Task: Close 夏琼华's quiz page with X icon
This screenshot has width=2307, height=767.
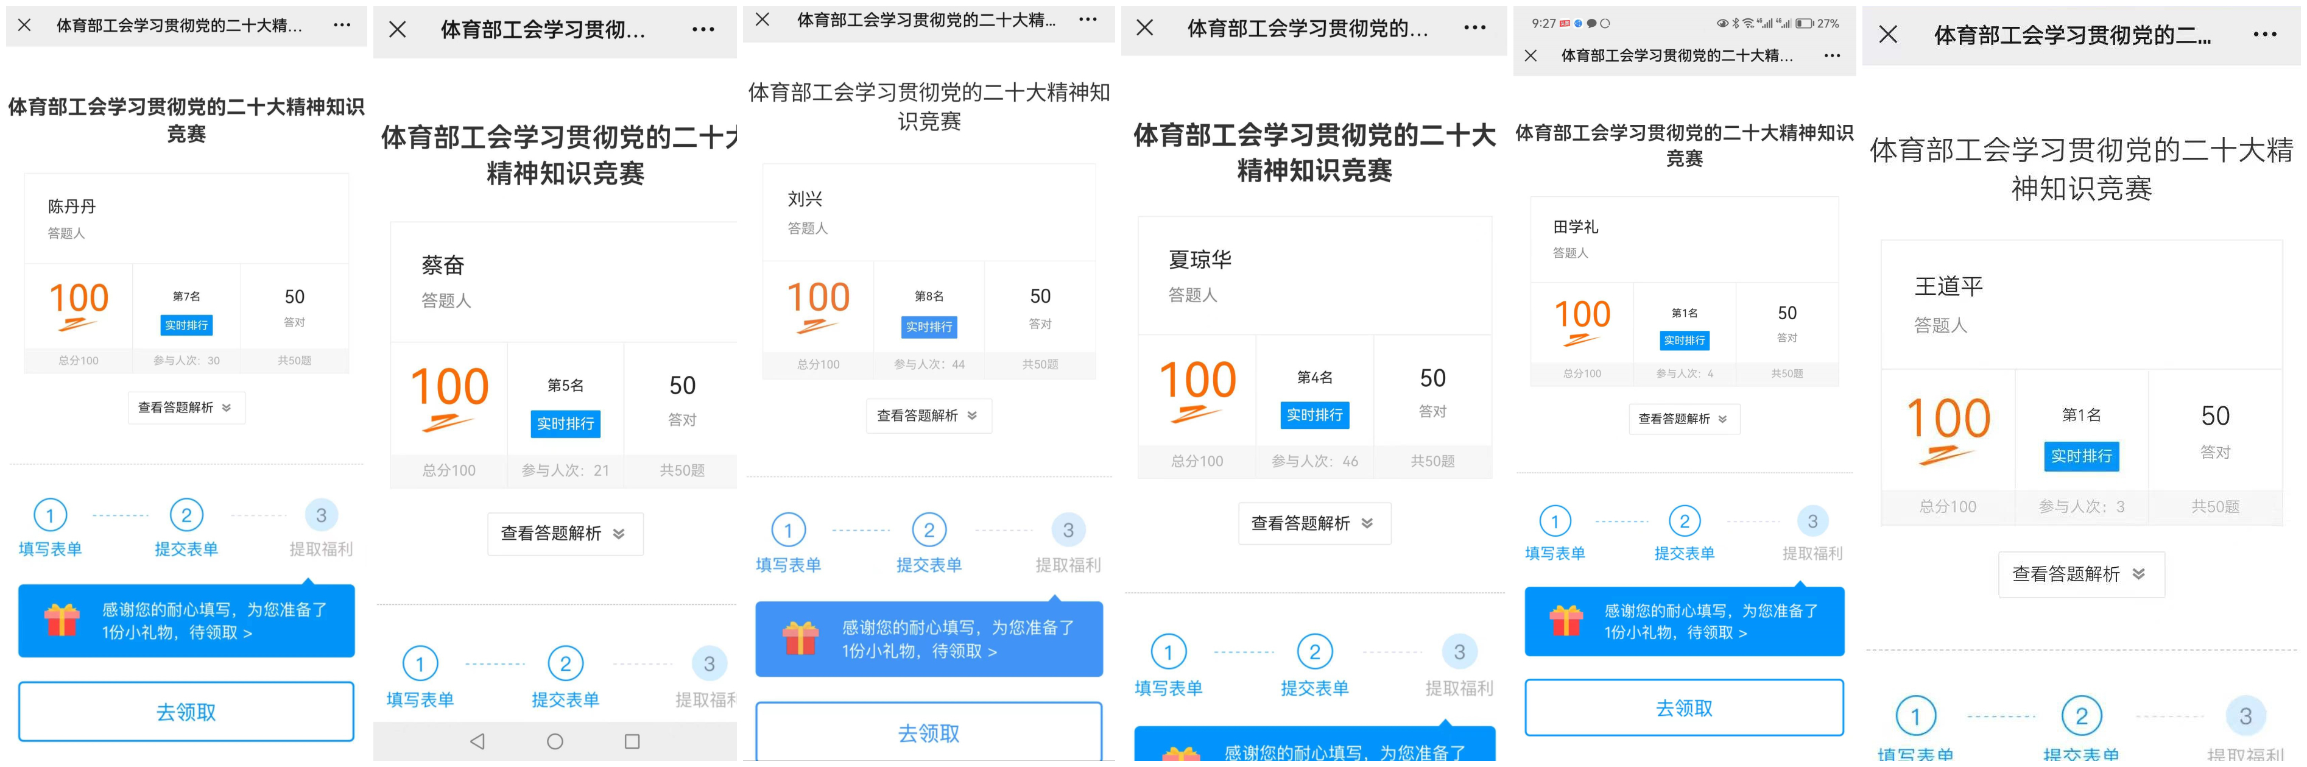Action: pyautogui.click(x=1144, y=29)
